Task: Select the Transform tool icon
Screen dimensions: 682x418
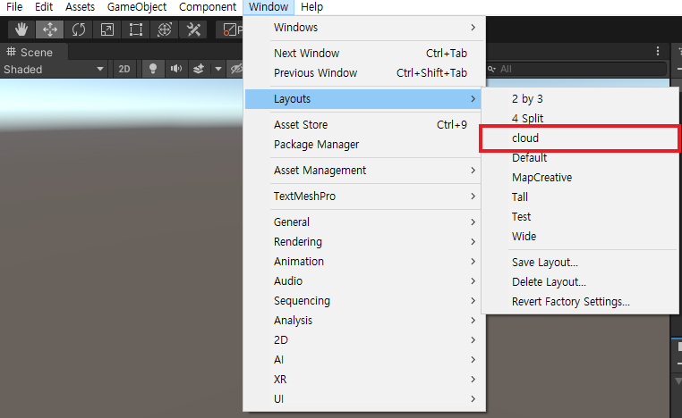Action: click(165, 29)
